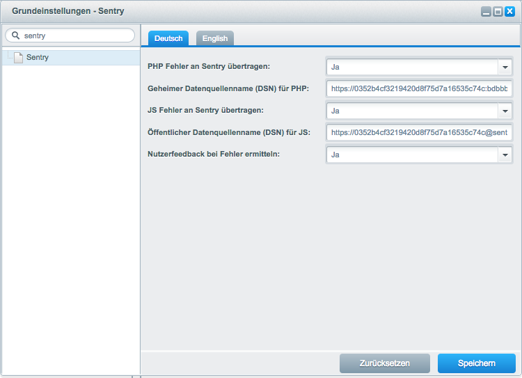
Task: Open dropdown arrow for JS Fehler übertragen
Action: tap(505, 111)
